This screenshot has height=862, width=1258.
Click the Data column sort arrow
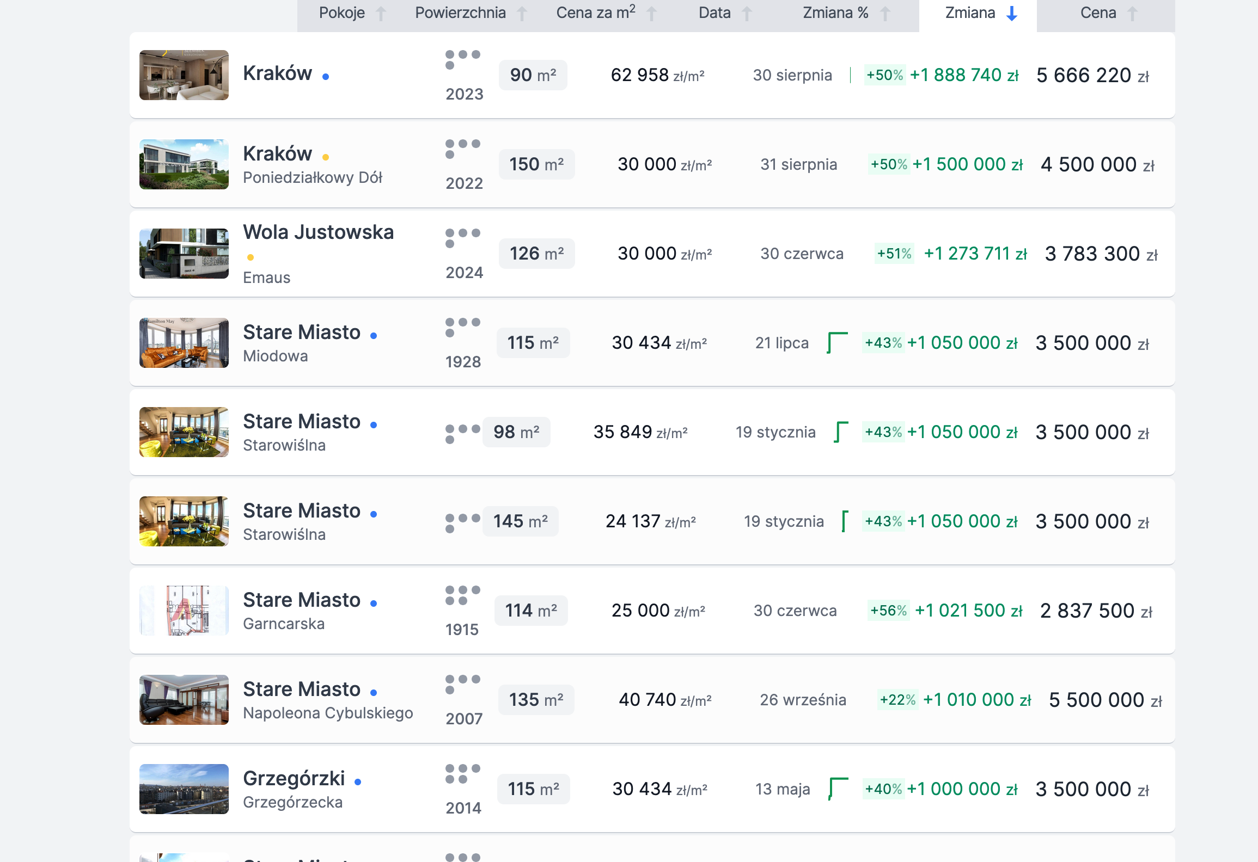[x=747, y=14]
